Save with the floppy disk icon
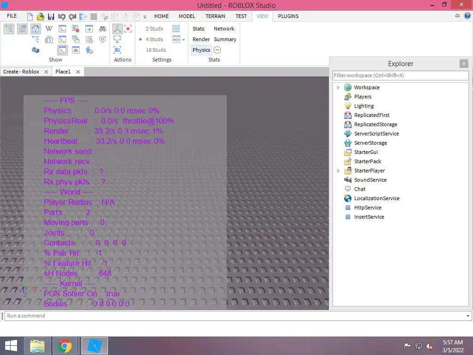The image size is (473, 355). pos(51,16)
